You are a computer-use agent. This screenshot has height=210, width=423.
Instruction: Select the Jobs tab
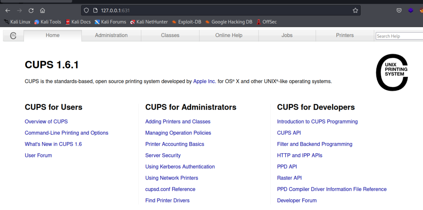tap(287, 35)
